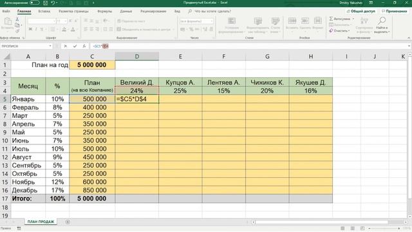
Task: Click the Insert Function fx icon
Action: click(84, 46)
